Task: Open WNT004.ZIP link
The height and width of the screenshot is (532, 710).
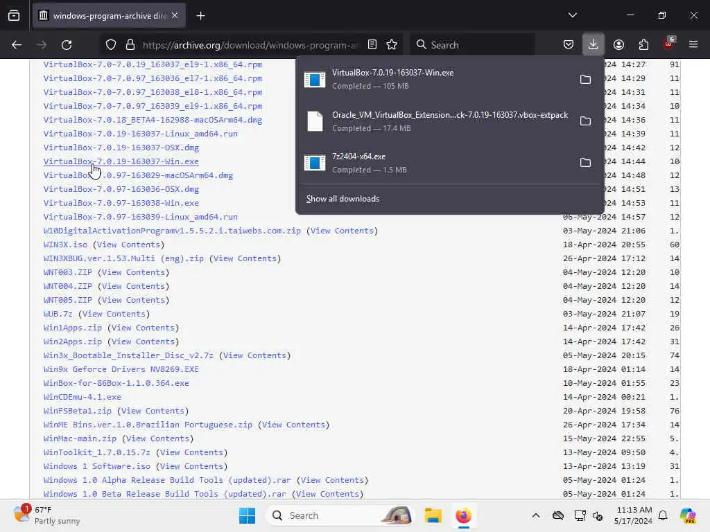Action: [67, 286]
